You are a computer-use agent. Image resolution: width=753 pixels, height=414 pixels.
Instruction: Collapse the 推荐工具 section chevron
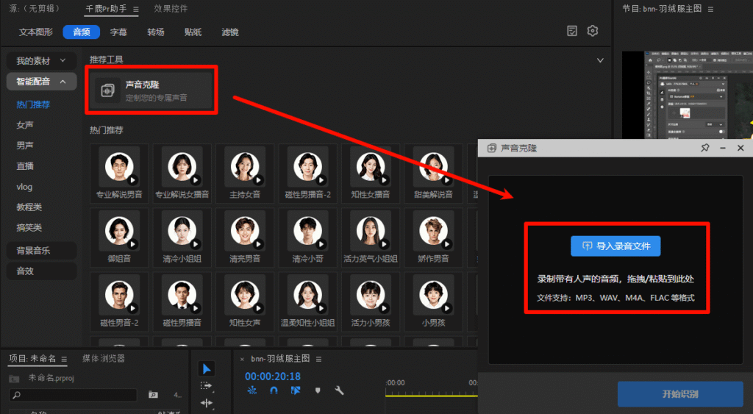(600, 60)
